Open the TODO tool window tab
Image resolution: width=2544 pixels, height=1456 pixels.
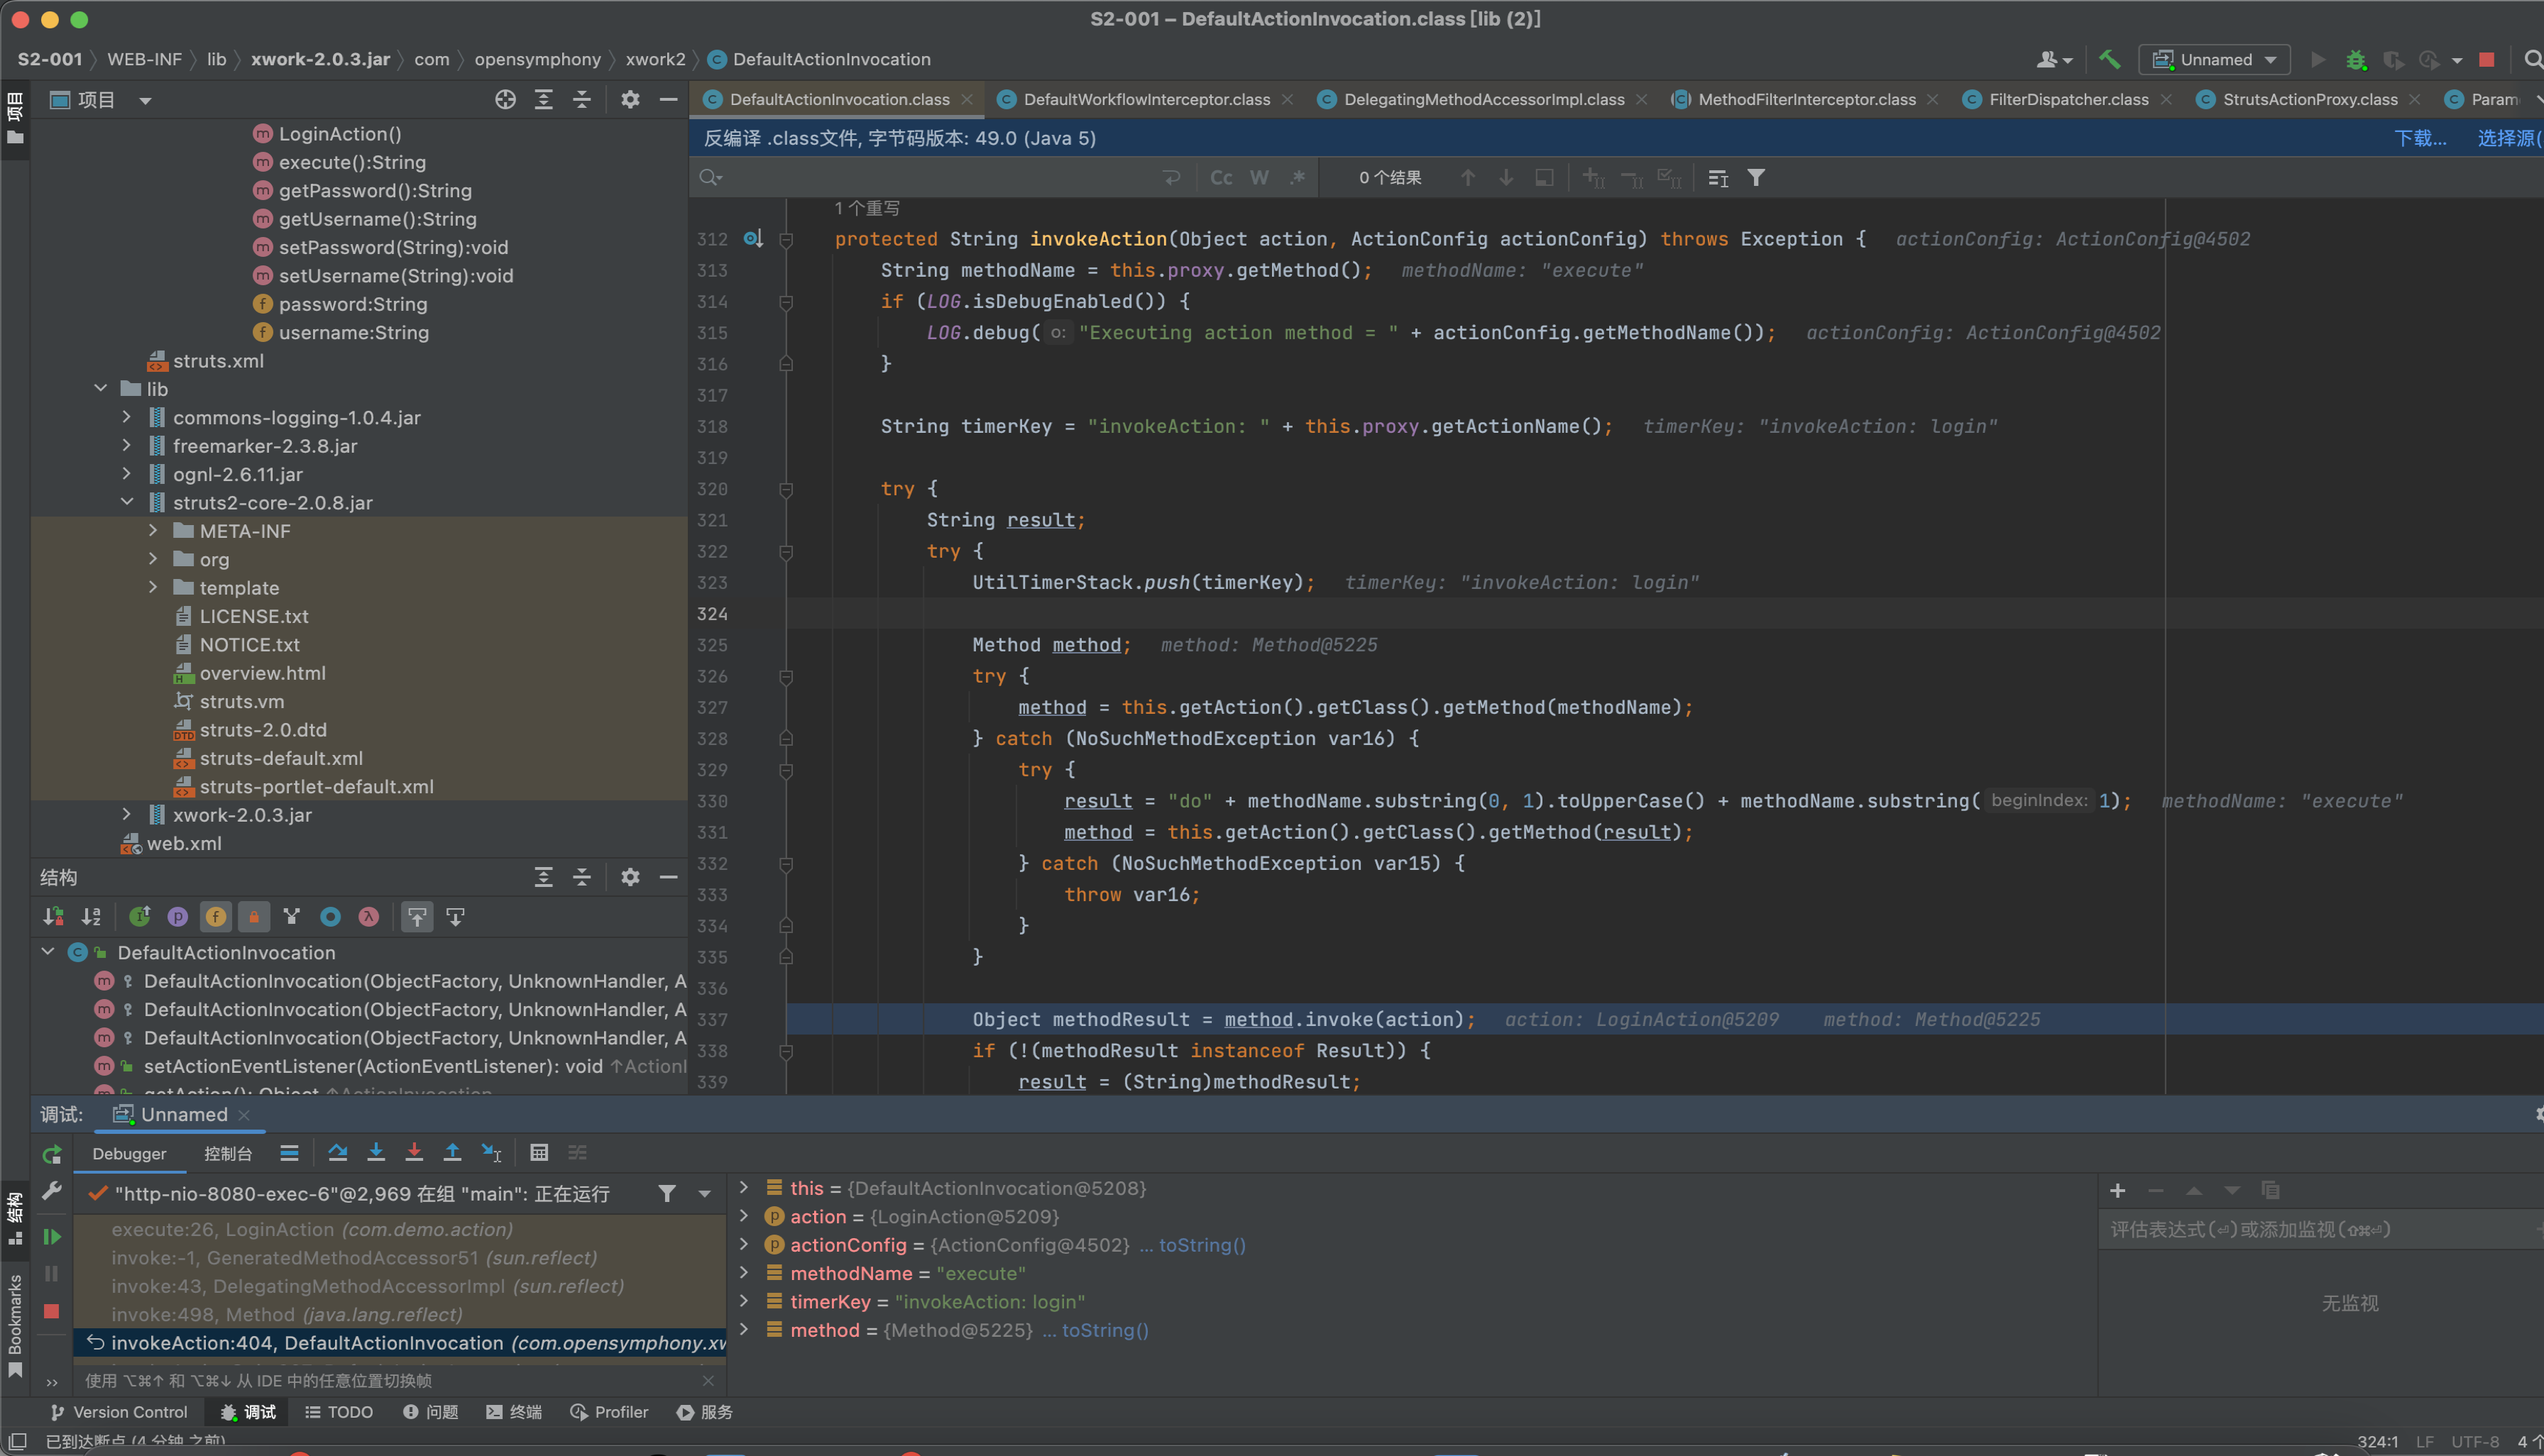pyautogui.click(x=339, y=1412)
